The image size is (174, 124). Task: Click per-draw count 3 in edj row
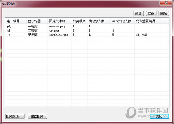tap(113, 31)
